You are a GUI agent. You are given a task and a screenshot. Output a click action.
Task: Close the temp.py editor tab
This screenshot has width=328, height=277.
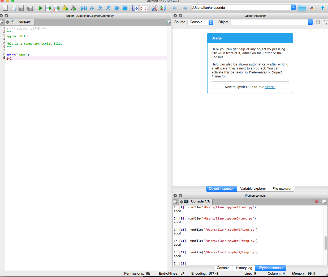pyautogui.click(x=7, y=22)
